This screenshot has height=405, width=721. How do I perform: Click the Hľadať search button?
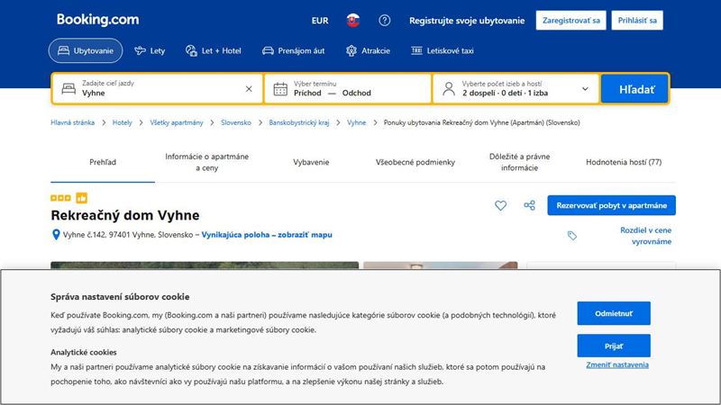(x=635, y=88)
